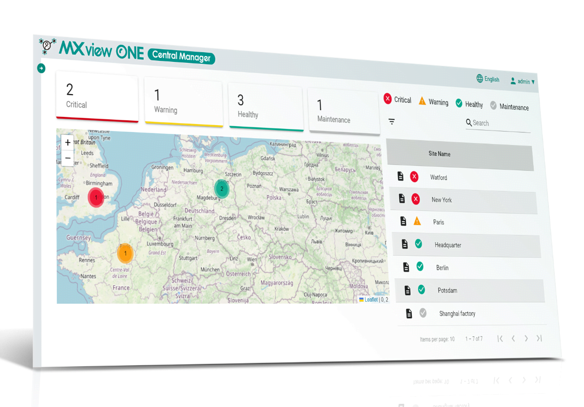This screenshot has height=407, width=584.
Task: Go to last page of sites
Action: 539,338
